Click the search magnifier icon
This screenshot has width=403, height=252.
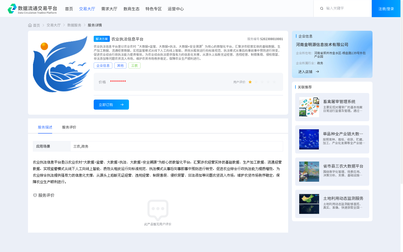(322, 9)
